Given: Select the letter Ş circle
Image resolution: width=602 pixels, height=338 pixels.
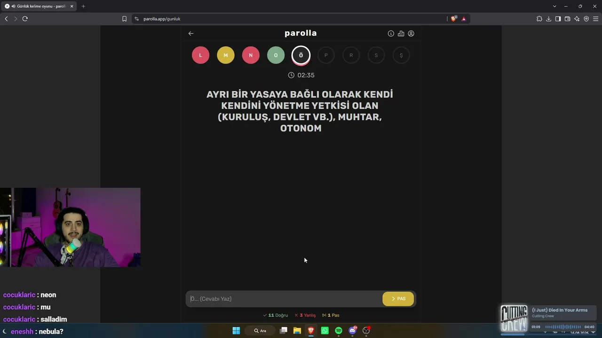Looking at the screenshot, I should [x=401, y=55].
